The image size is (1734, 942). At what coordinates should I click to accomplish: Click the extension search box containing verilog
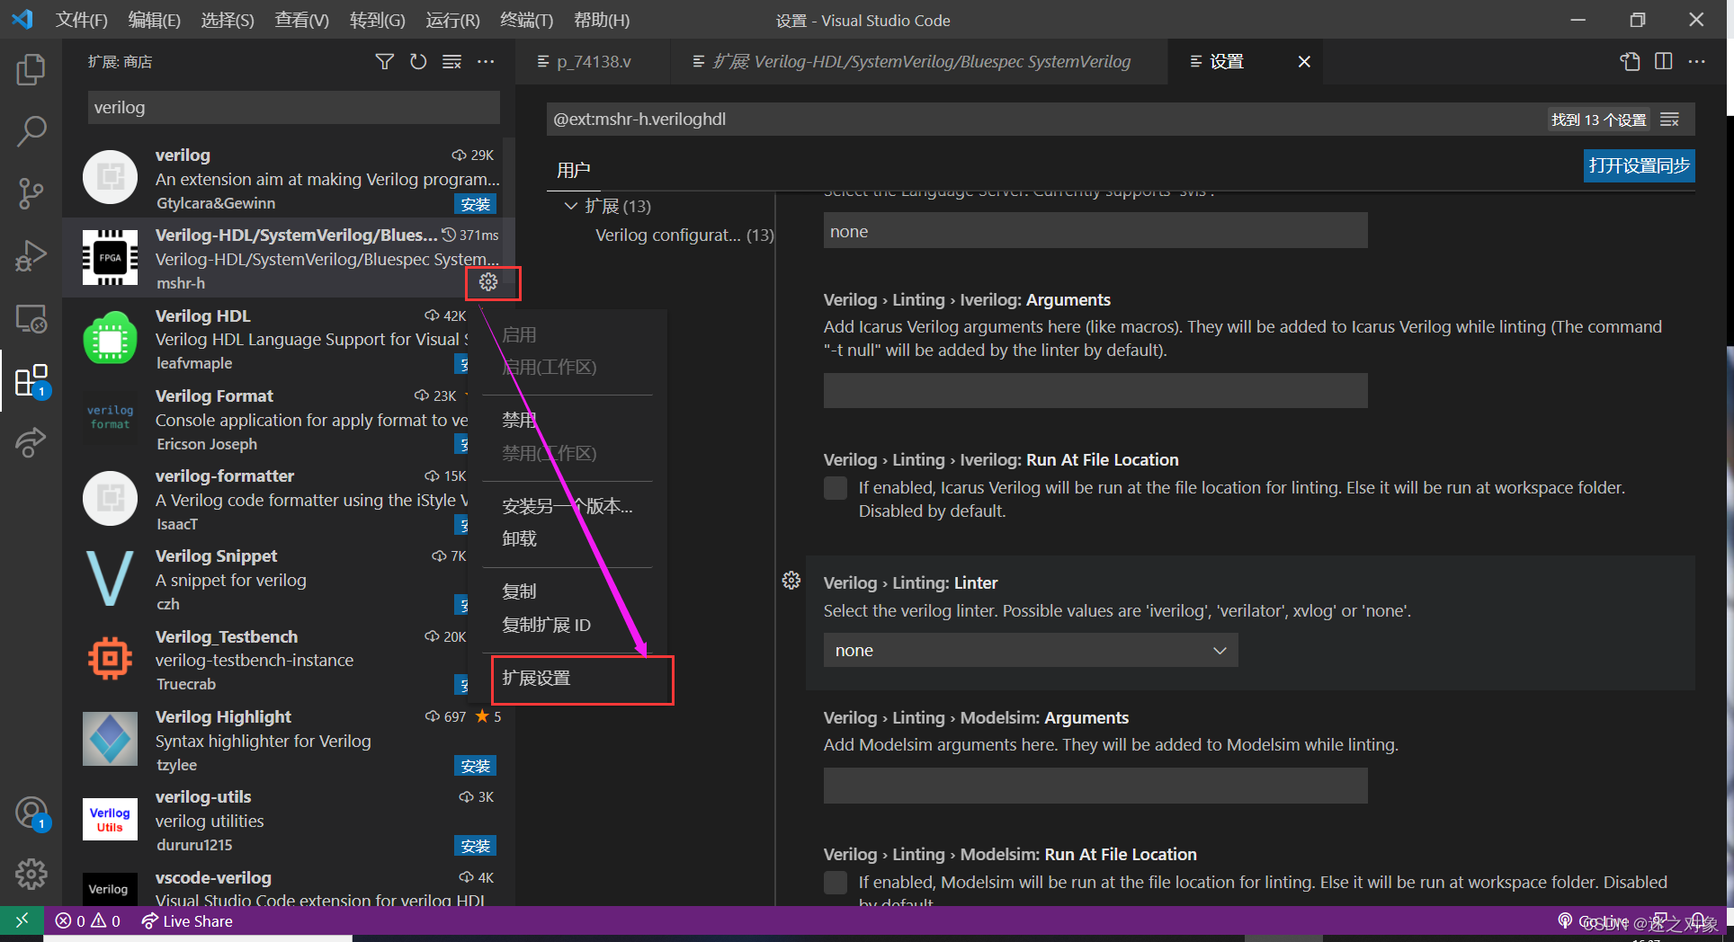(x=294, y=108)
